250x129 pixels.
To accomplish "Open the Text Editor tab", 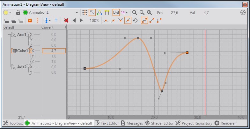I will [107, 123].
